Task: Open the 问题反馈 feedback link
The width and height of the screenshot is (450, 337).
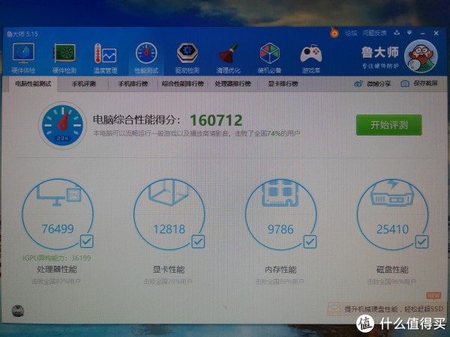Action: pos(374,33)
